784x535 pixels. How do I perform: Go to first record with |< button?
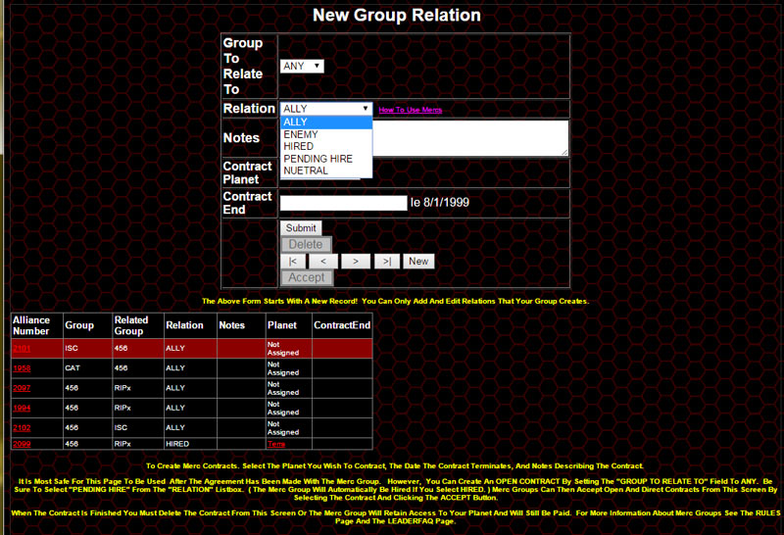pos(292,261)
